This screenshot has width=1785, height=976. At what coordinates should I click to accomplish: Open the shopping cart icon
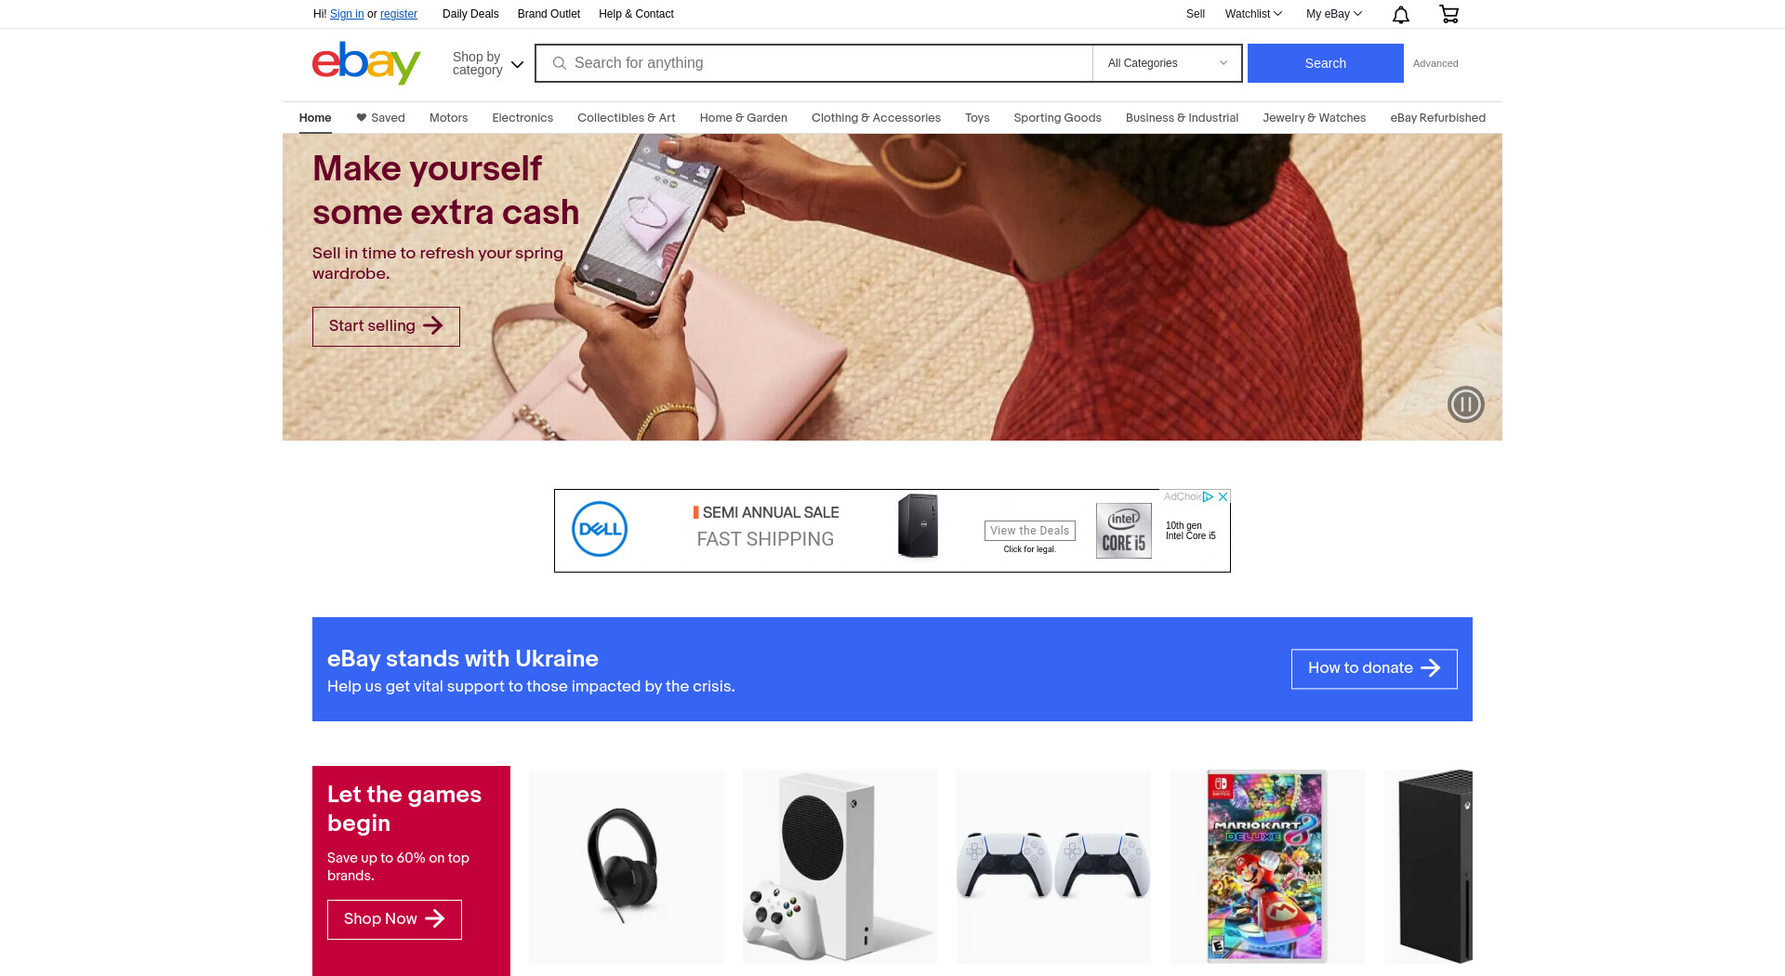pos(1448,14)
